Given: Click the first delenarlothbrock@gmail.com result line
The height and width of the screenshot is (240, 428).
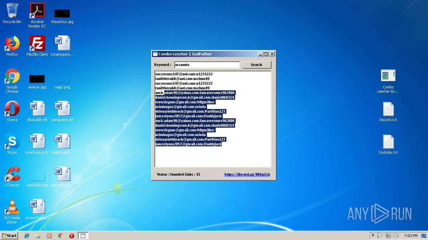Looking at the screenshot, I should [x=191, y=111].
